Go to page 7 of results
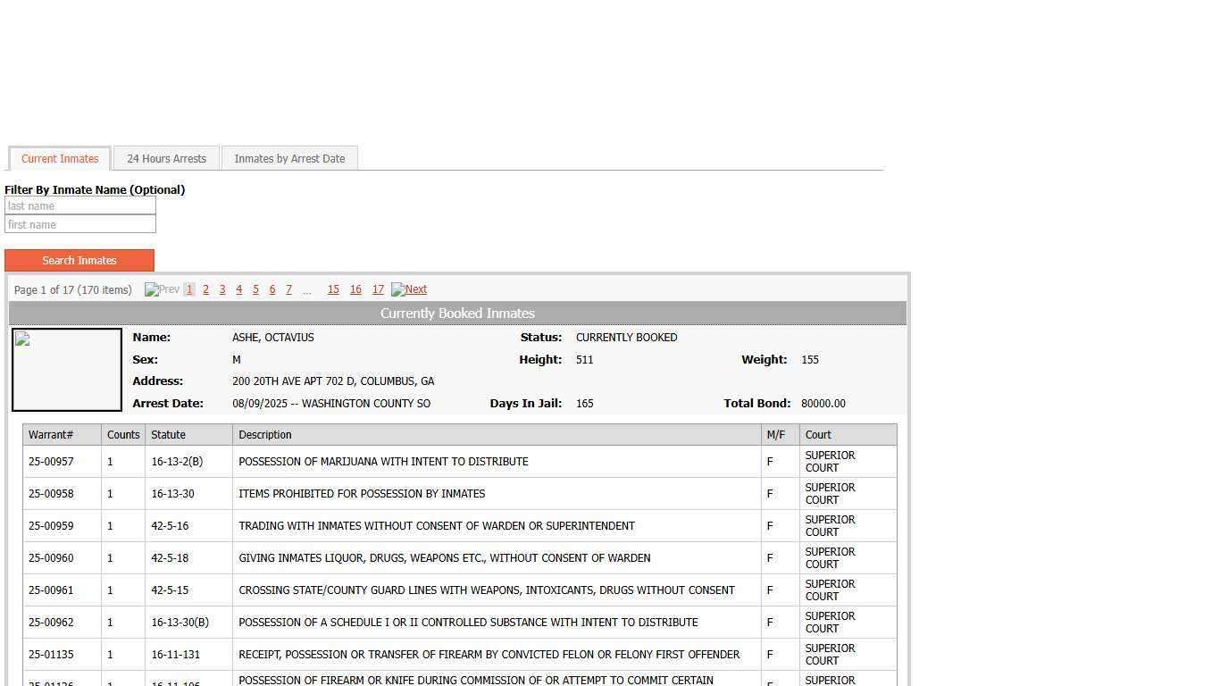 [x=288, y=289]
